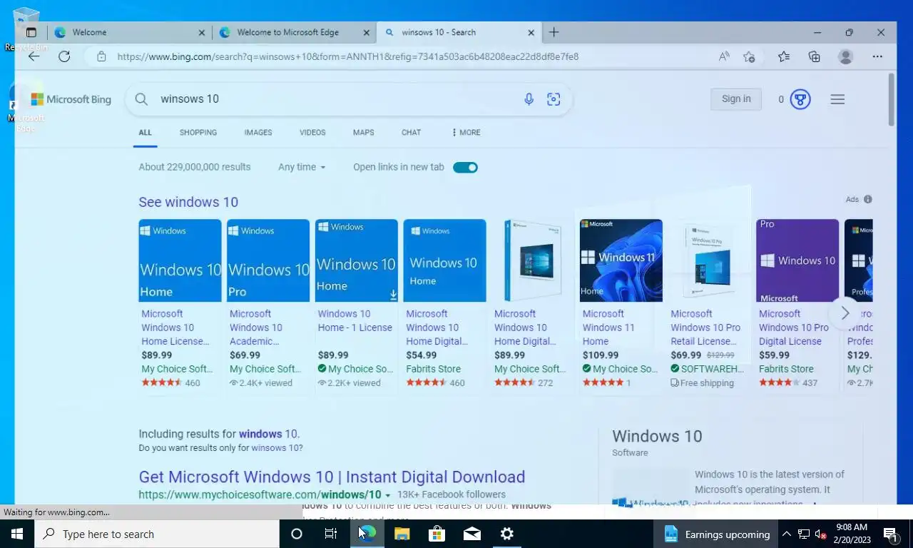Open visual search camera icon
This screenshot has width=913, height=548.
tap(554, 99)
